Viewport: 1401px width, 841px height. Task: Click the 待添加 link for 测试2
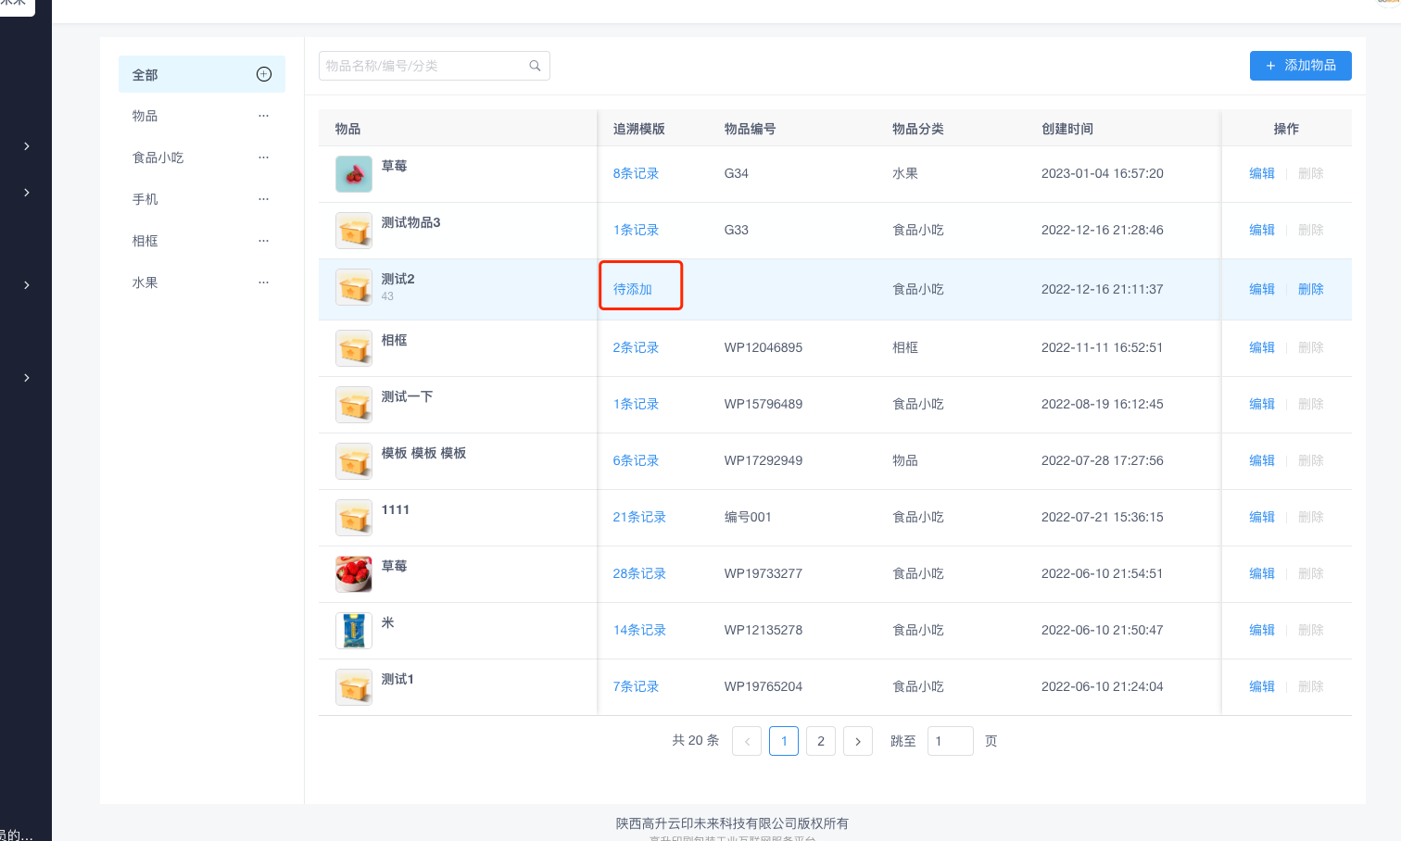633,289
